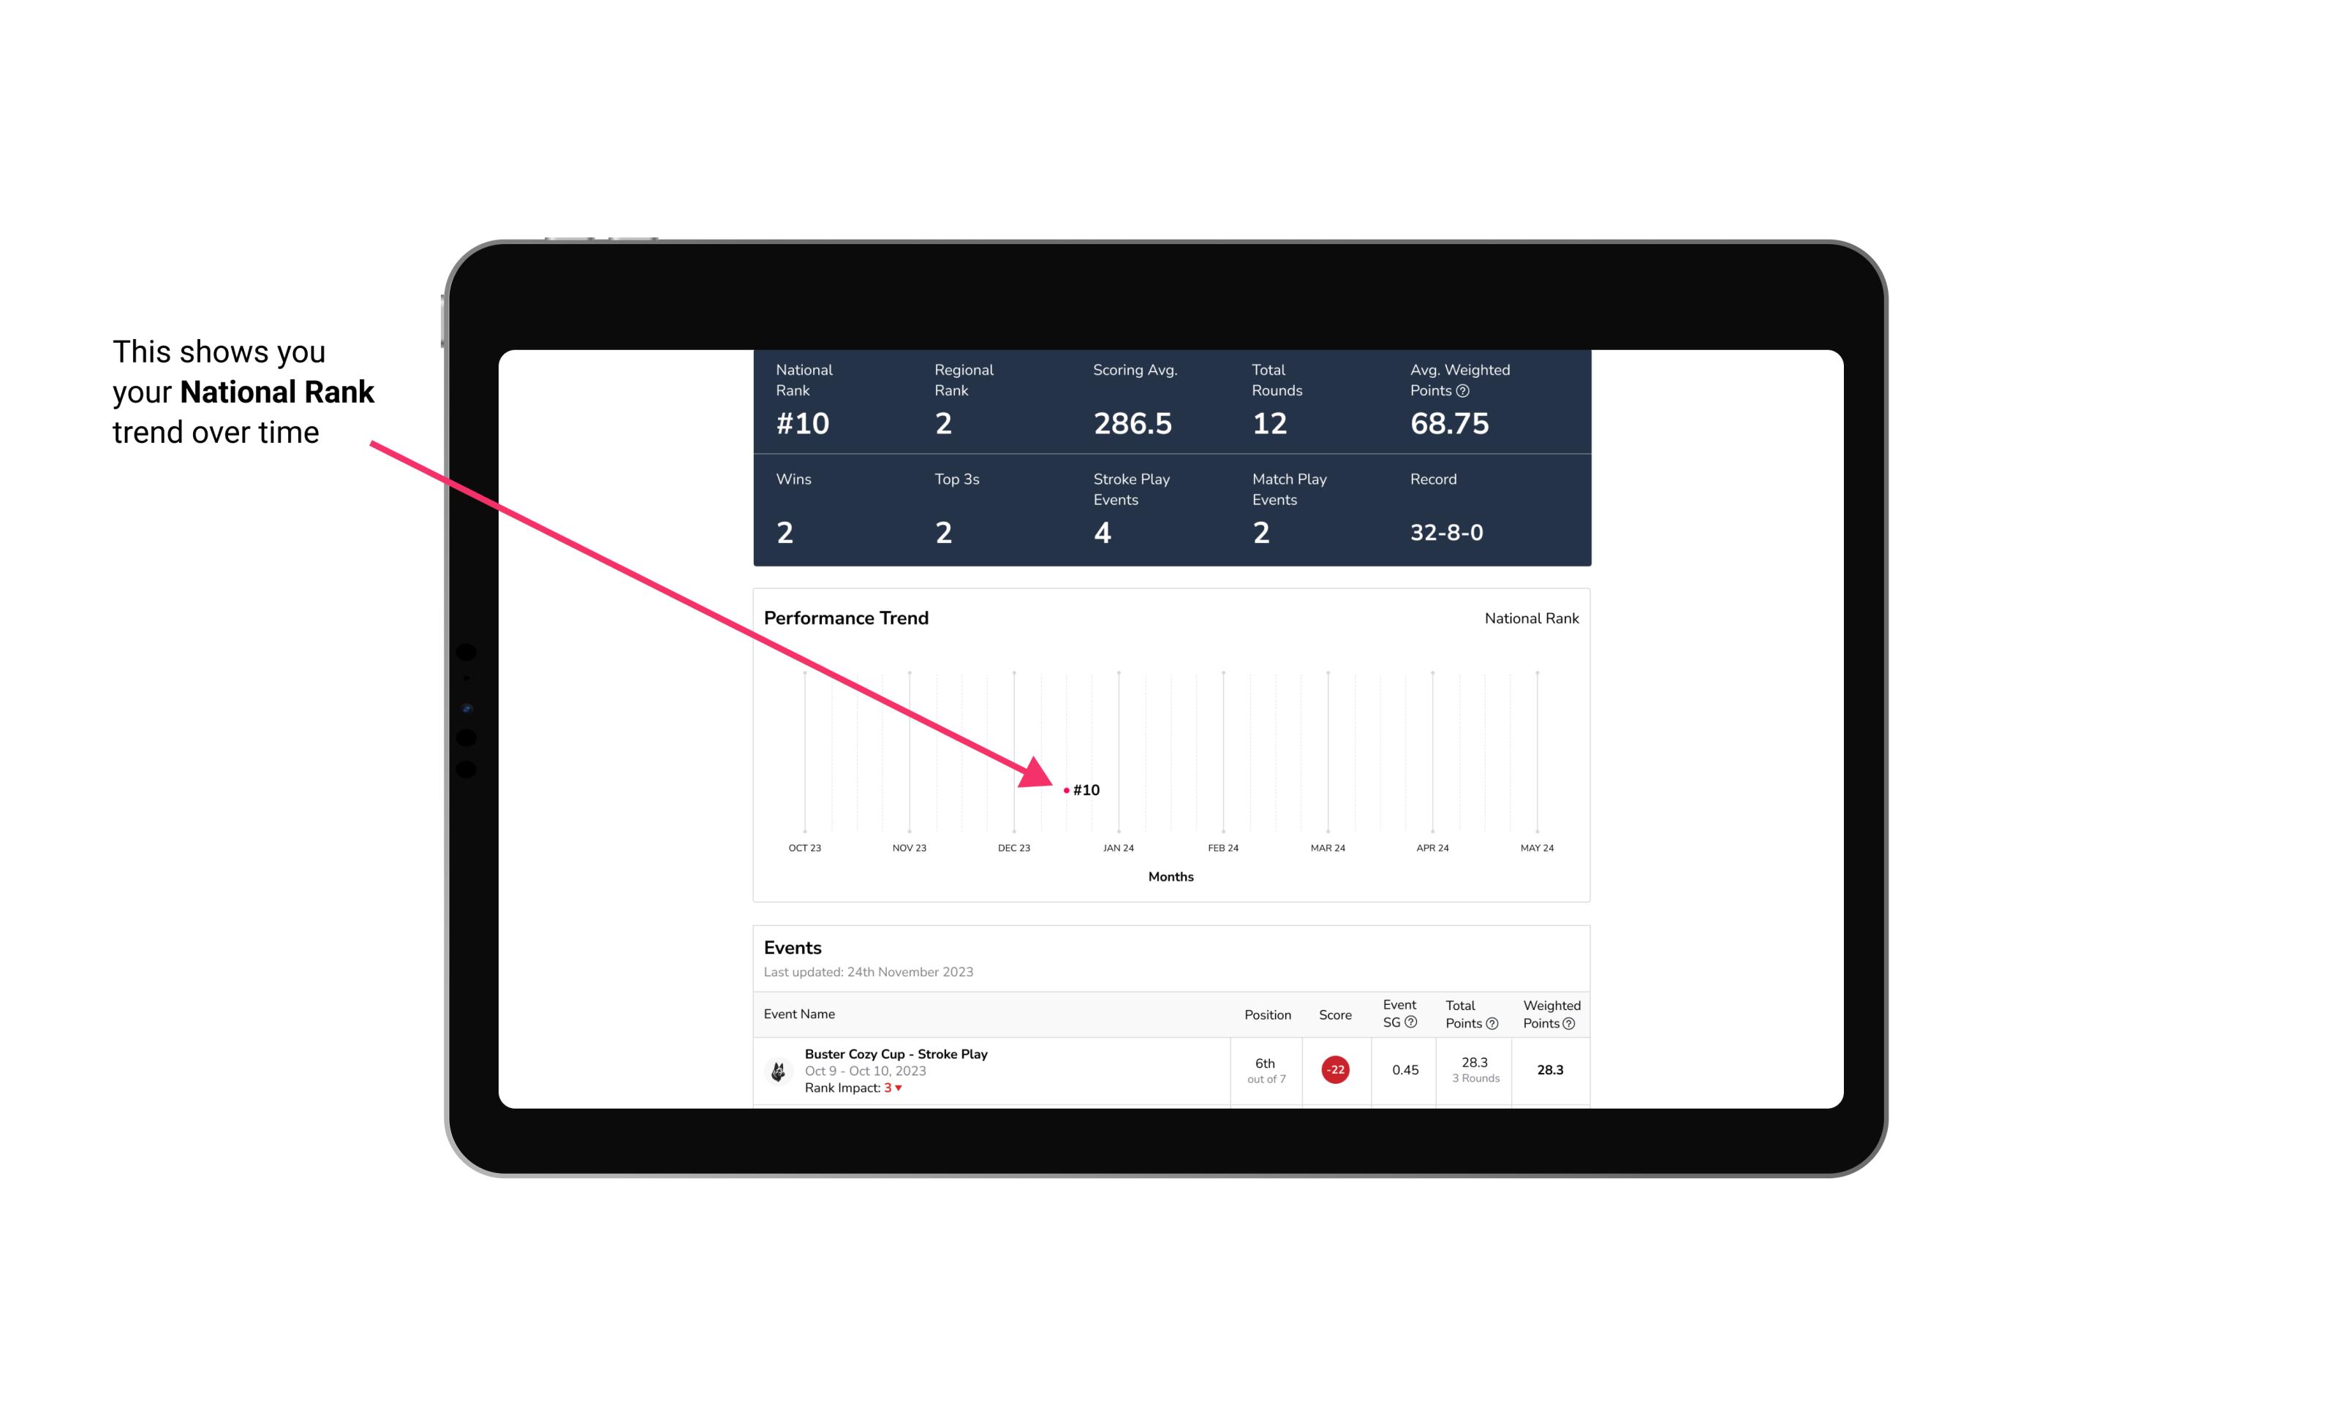Select the National Rank toggle on Performance Trend
Screen dimensions: 2325x1412
click(x=1530, y=618)
